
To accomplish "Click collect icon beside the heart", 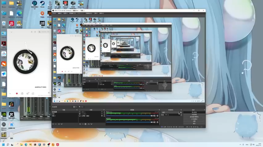I will pos(22,93).
